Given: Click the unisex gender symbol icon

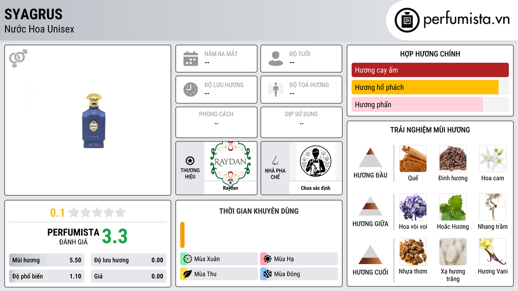Looking at the screenshot, I should [x=18, y=59].
